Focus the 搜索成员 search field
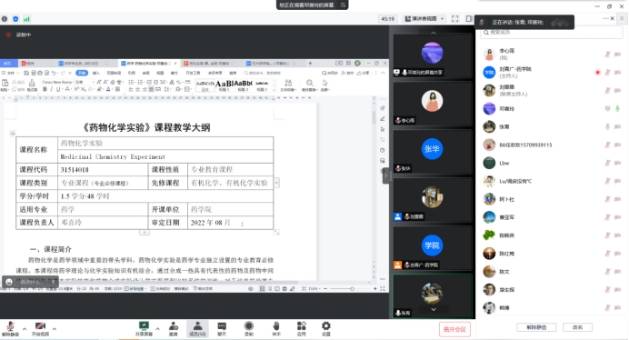629x340 pixels. tap(552, 32)
